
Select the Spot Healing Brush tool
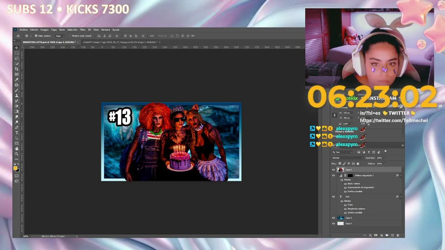(17, 85)
